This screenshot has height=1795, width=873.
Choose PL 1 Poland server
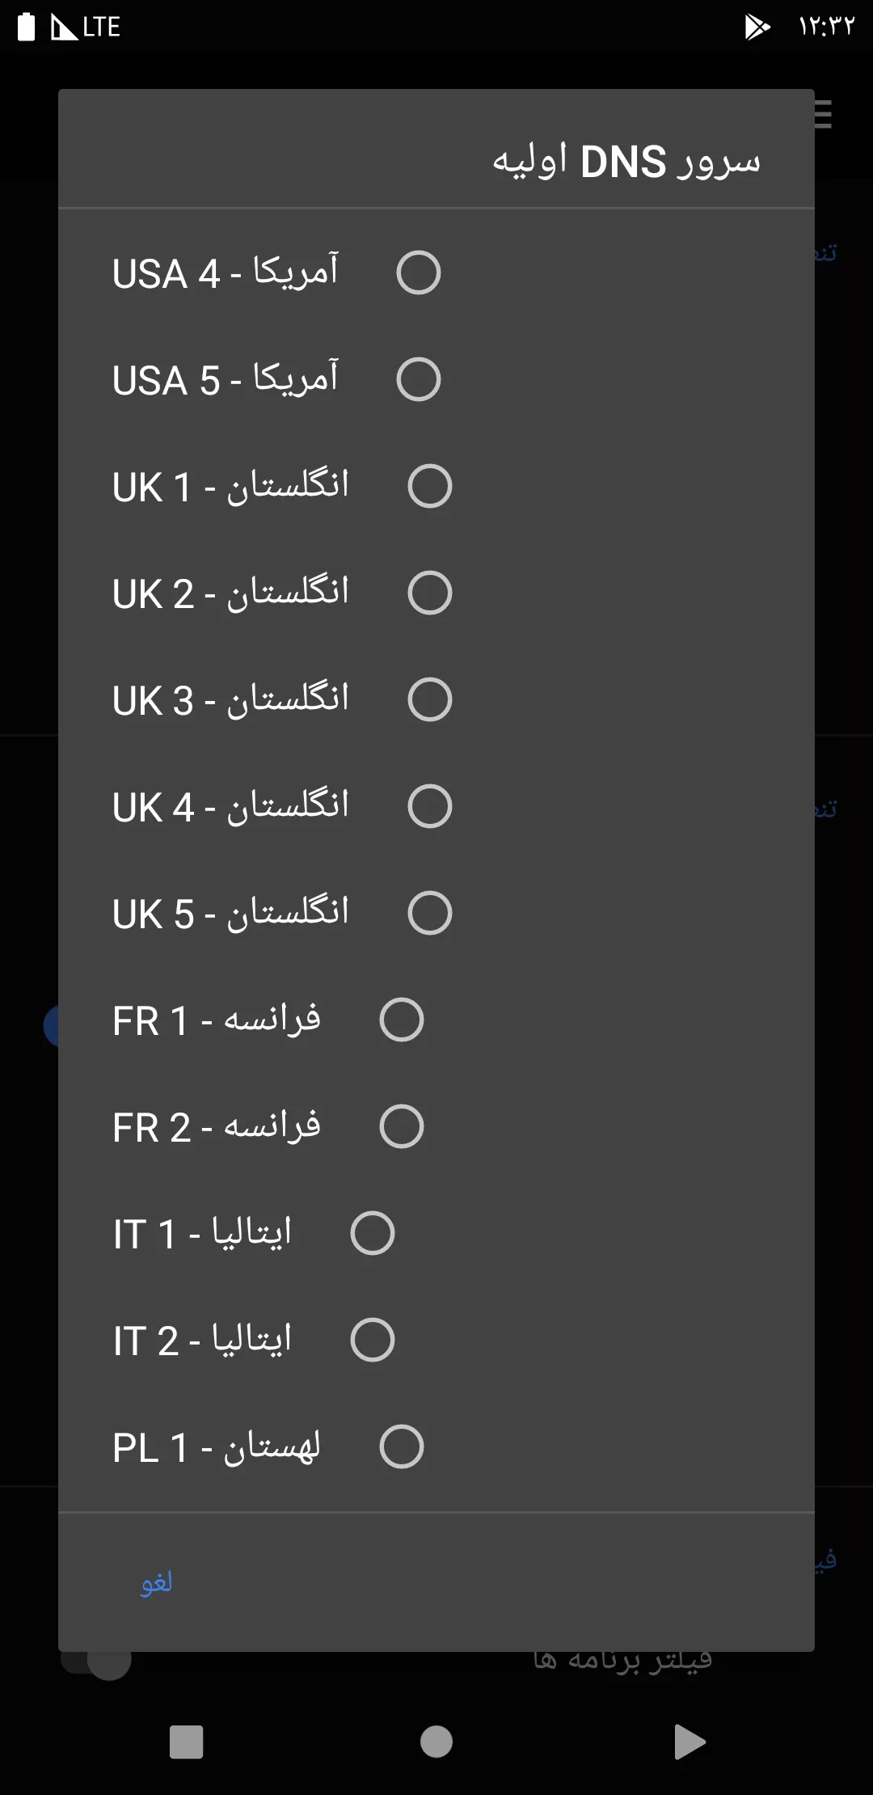tap(402, 1447)
